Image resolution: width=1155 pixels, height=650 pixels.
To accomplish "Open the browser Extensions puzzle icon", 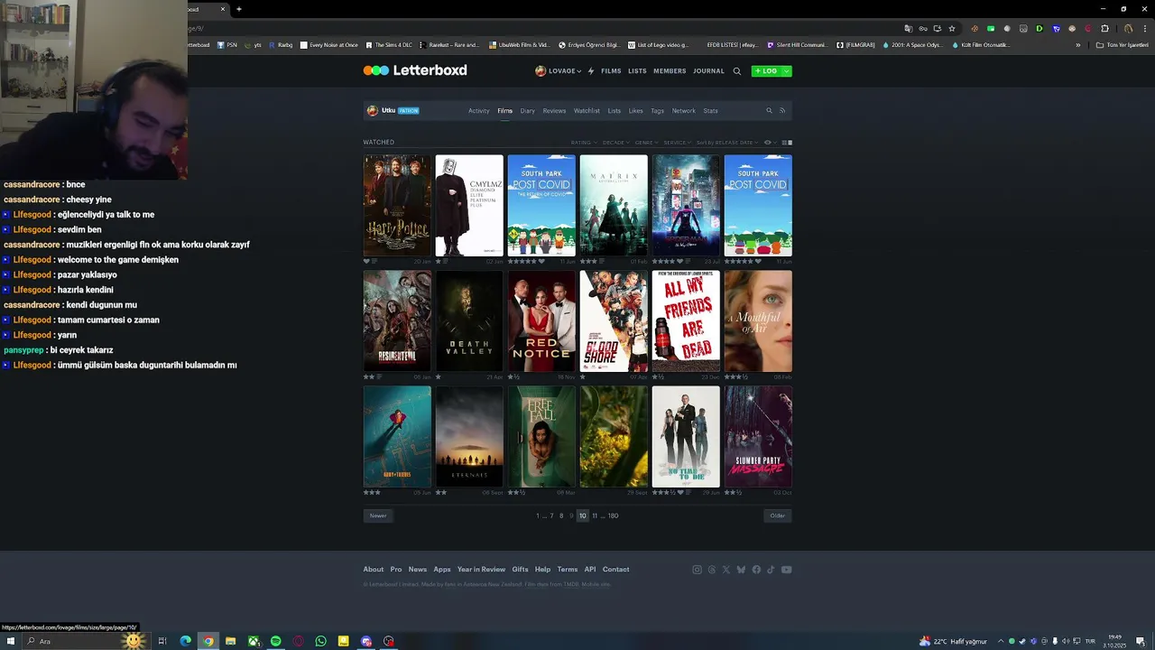I will 1104,28.
